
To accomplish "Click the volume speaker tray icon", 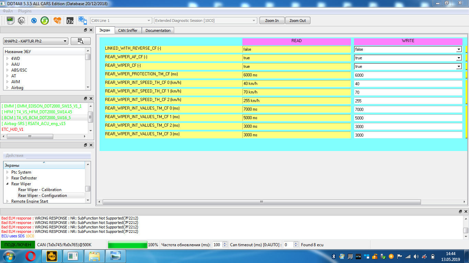I will (x=416, y=256).
